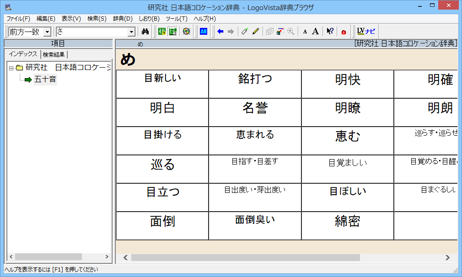Screen dimensions: 462x277
Task: Click the binoculars search icon
Action: point(145,32)
